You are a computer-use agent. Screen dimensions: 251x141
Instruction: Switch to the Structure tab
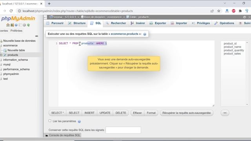tap(77, 23)
